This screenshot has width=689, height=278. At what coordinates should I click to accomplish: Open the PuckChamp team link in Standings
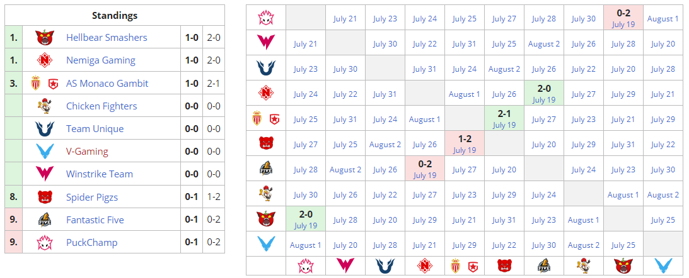click(91, 243)
